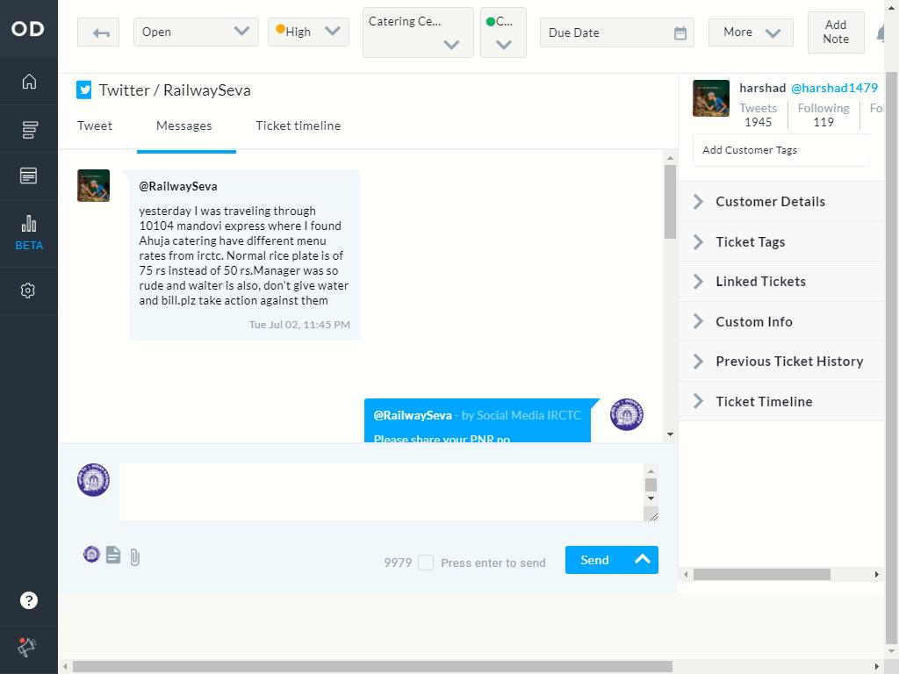This screenshot has width=899, height=674.
Task: Open the inbox panel sidebar icon
Action: pyautogui.click(x=29, y=176)
